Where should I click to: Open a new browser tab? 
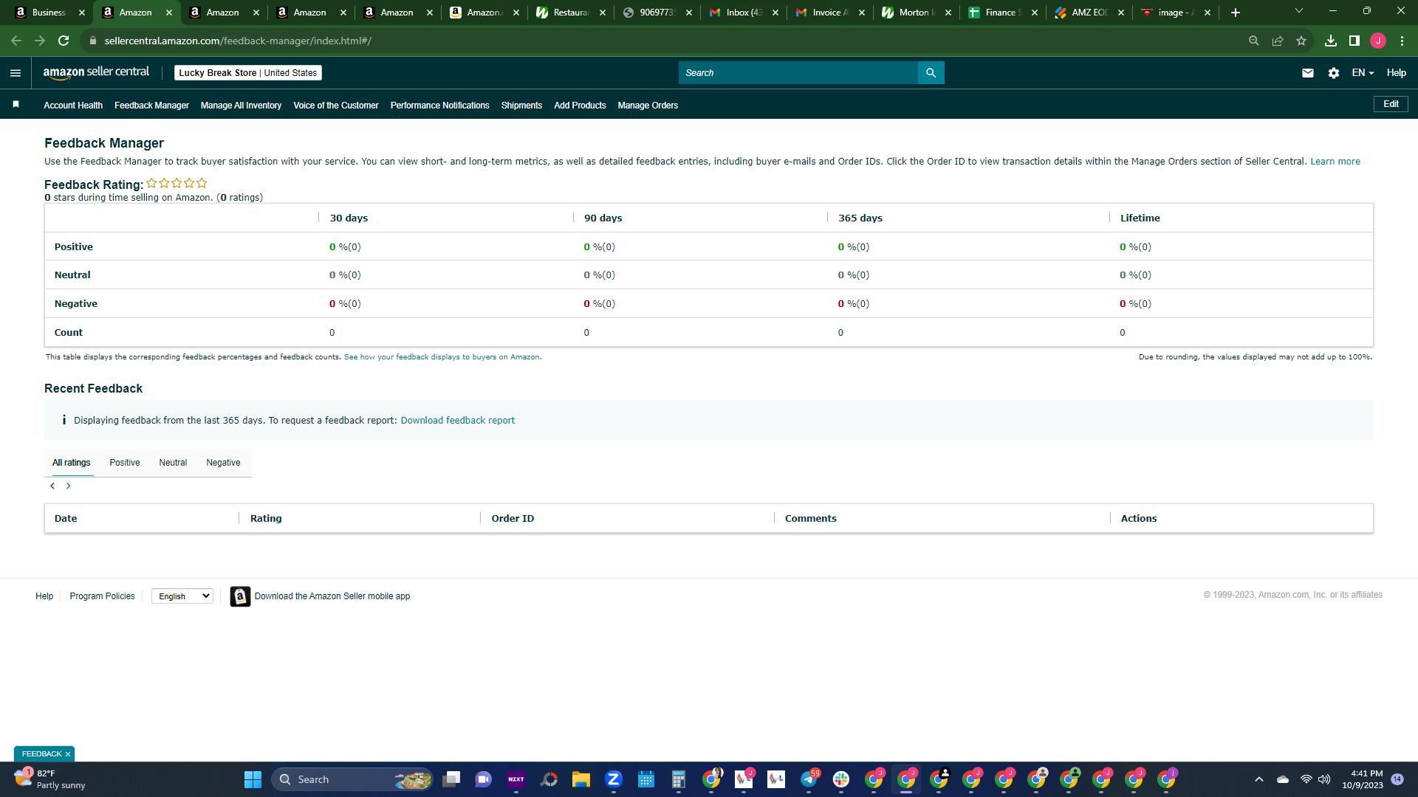click(x=1236, y=13)
